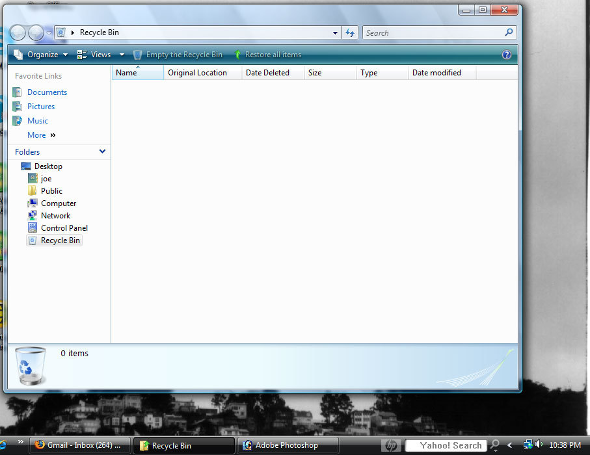Select Computer in the folder tree
The width and height of the screenshot is (590, 455).
(59, 203)
